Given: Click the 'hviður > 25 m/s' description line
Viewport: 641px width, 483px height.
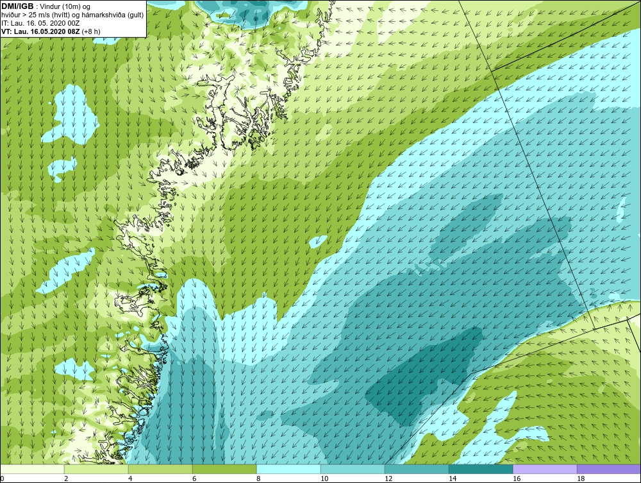Looking at the screenshot, I should click(x=72, y=15).
